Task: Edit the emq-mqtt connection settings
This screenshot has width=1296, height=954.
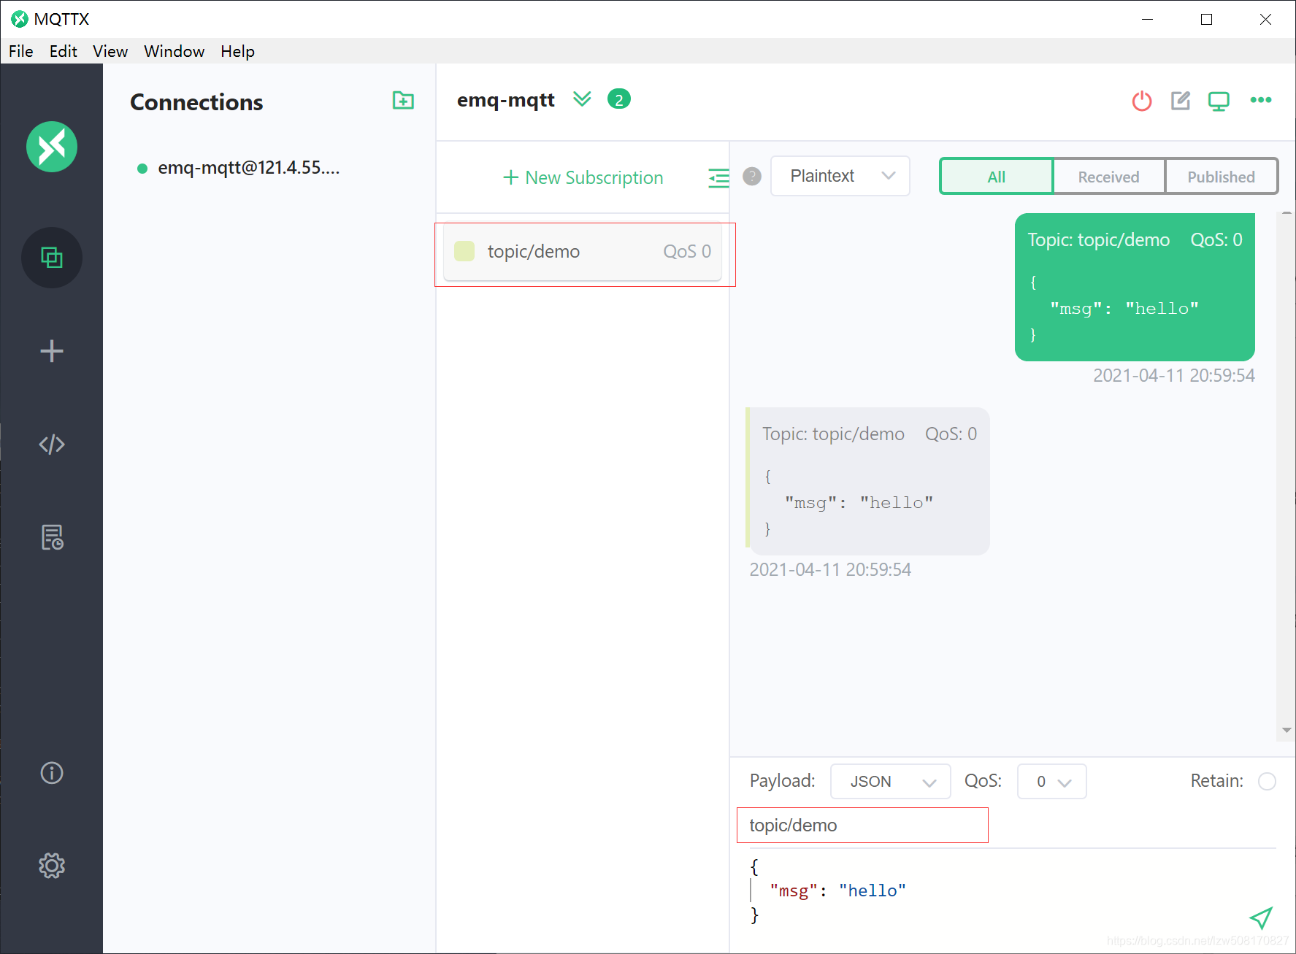Action: (1181, 101)
